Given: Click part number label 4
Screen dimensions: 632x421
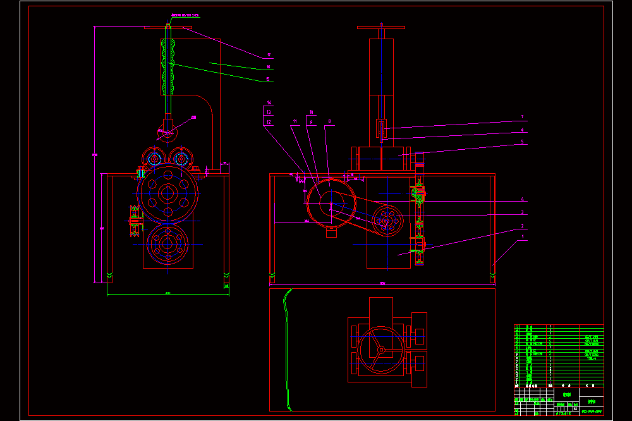Looking at the screenshot, I should tap(523, 199).
